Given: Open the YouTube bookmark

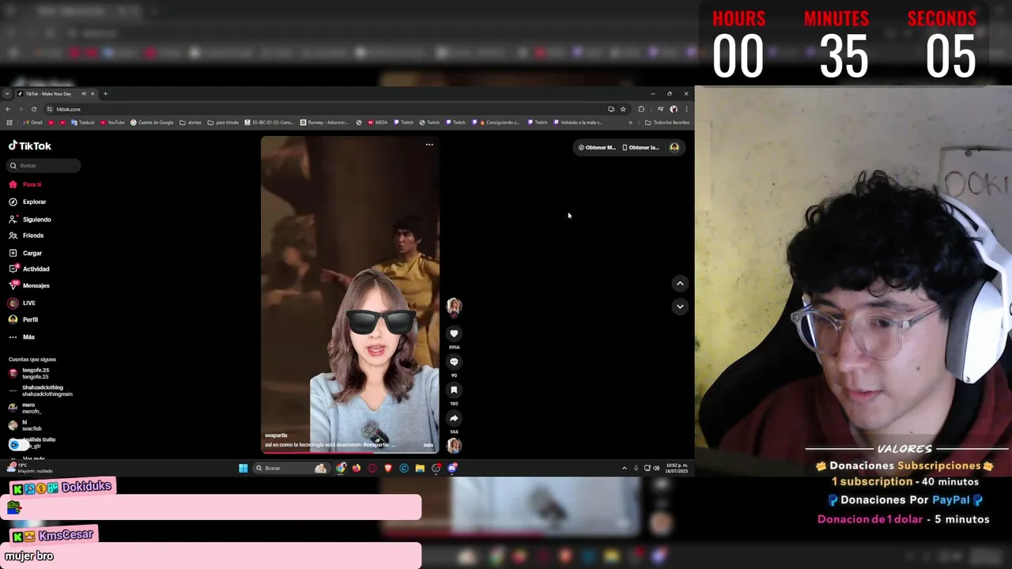Looking at the screenshot, I should click(111, 122).
